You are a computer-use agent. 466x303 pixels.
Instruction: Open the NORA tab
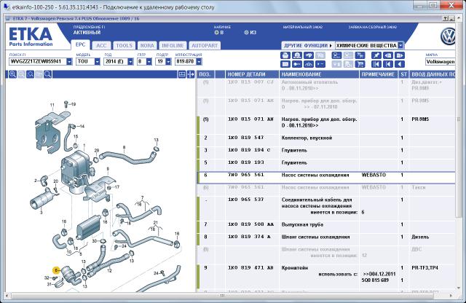[x=147, y=45]
